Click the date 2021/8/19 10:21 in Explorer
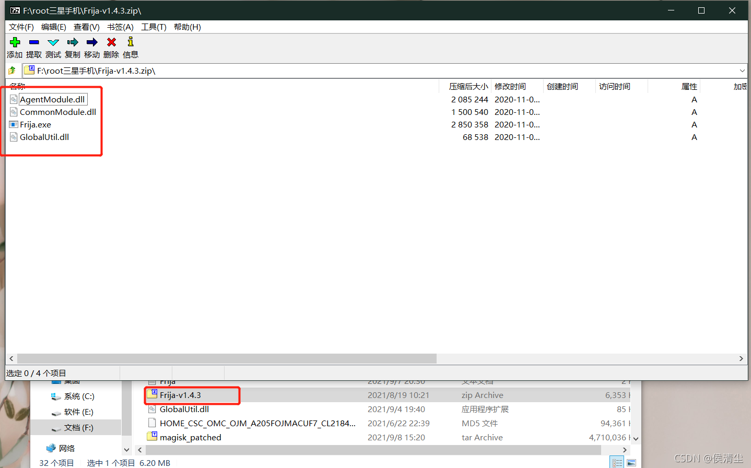This screenshot has height=468, width=751. (x=398, y=395)
